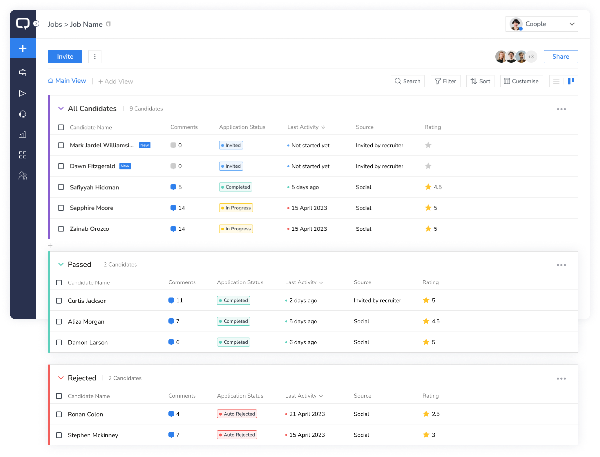This screenshot has width=600, height=457.
Task: Click the blue plus icon in sidebar
Action: tap(23, 49)
